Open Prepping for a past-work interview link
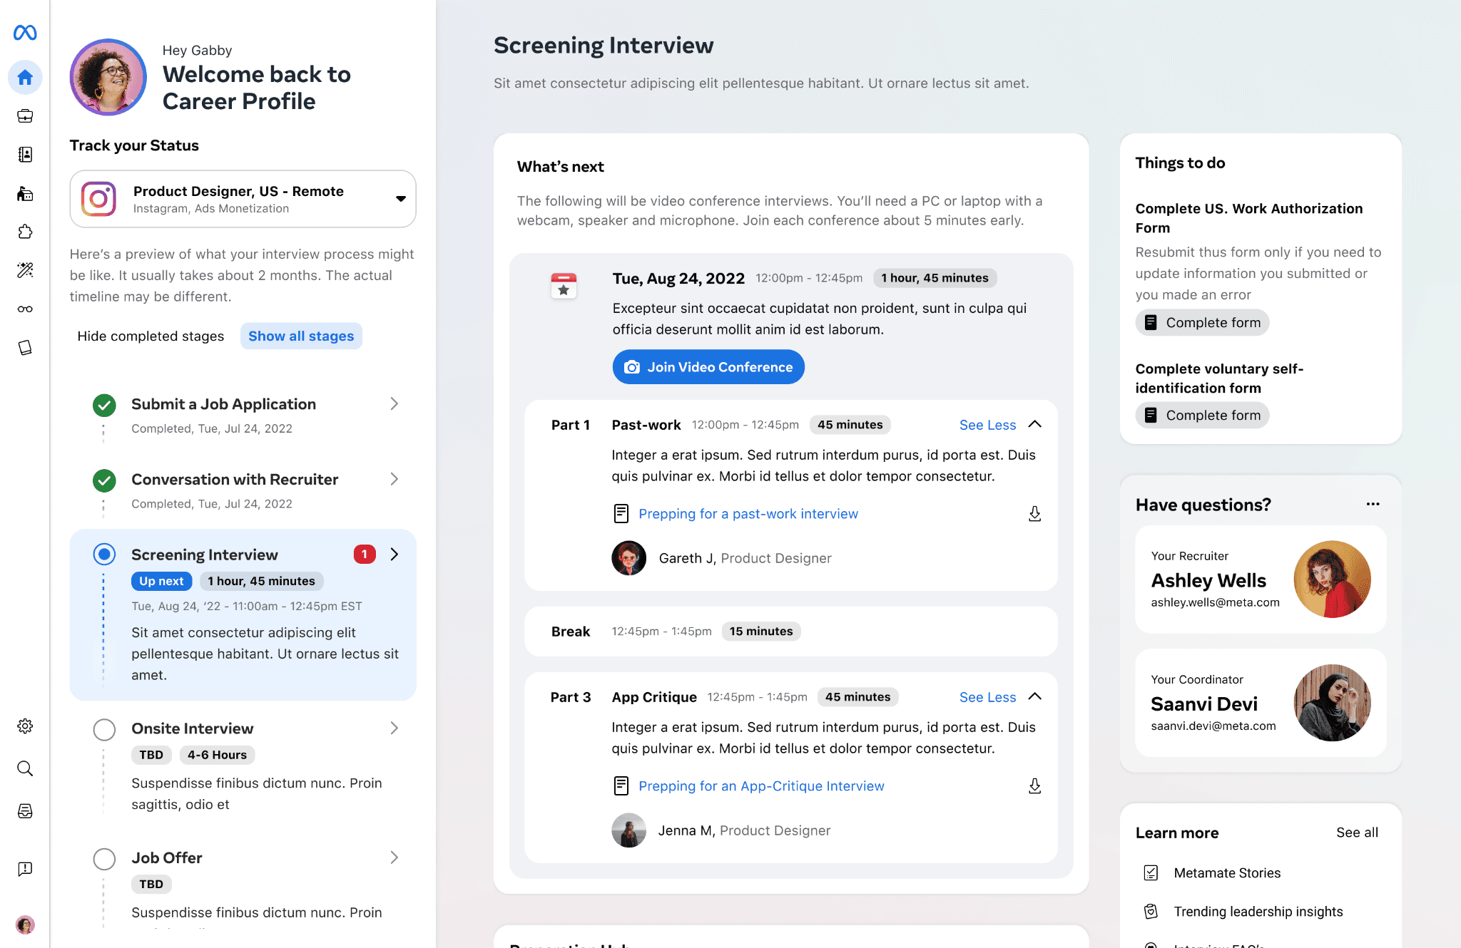The height and width of the screenshot is (948, 1461). (748, 514)
